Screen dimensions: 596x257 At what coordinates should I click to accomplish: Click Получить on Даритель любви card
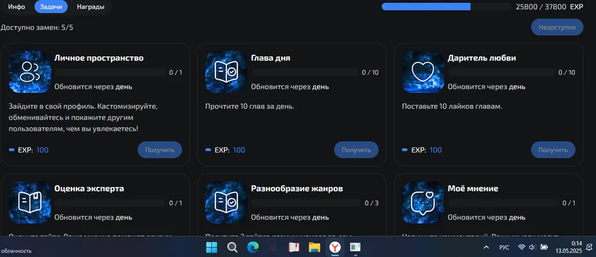click(553, 150)
